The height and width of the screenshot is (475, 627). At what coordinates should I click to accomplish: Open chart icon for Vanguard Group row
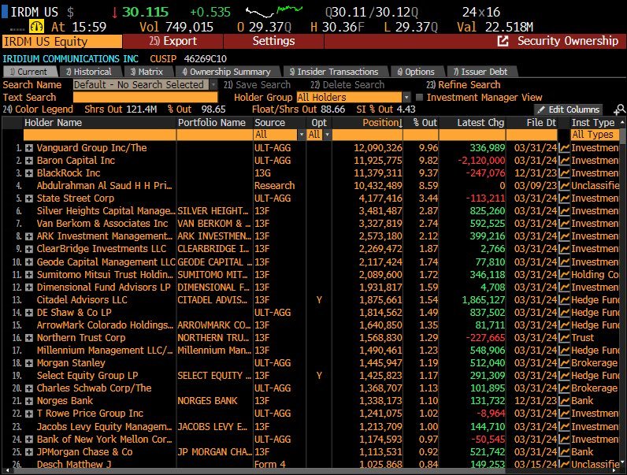coord(564,148)
